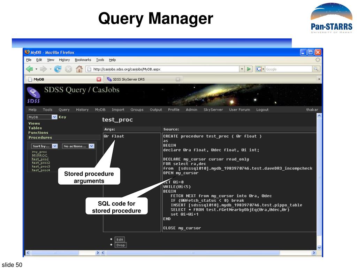Show Views in the sidebar
This screenshot has height=268, width=357.
pyautogui.click(x=34, y=123)
